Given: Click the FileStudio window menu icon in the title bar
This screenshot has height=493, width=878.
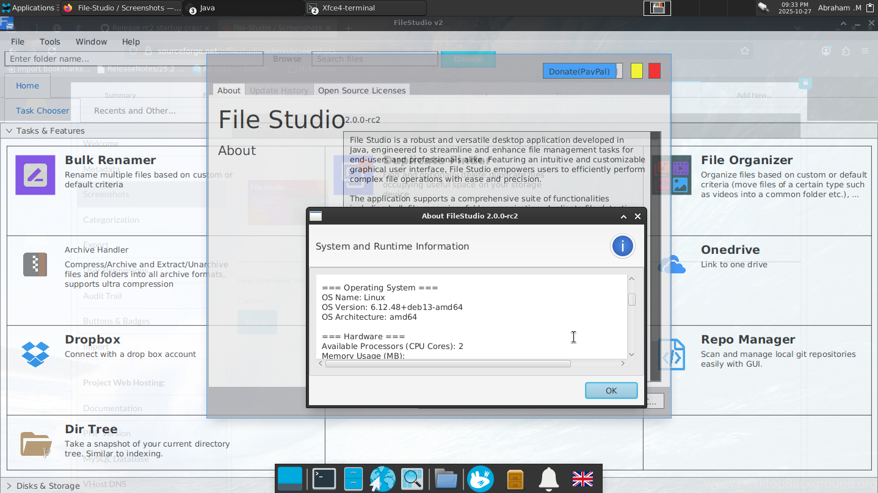Looking at the screenshot, I should pyautogui.click(x=7, y=24).
